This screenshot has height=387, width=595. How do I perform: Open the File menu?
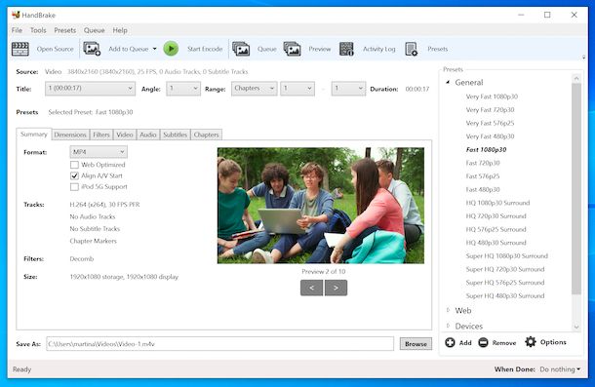coord(18,30)
